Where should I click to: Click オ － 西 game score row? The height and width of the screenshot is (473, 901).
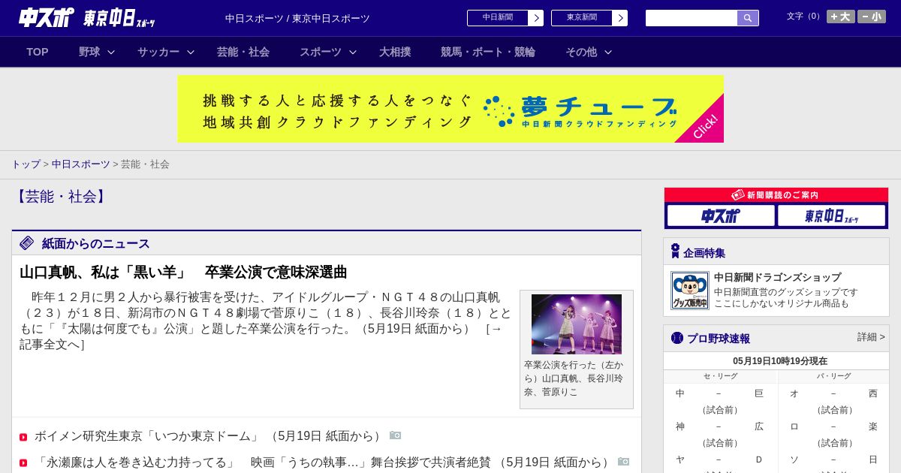(x=833, y=393)
